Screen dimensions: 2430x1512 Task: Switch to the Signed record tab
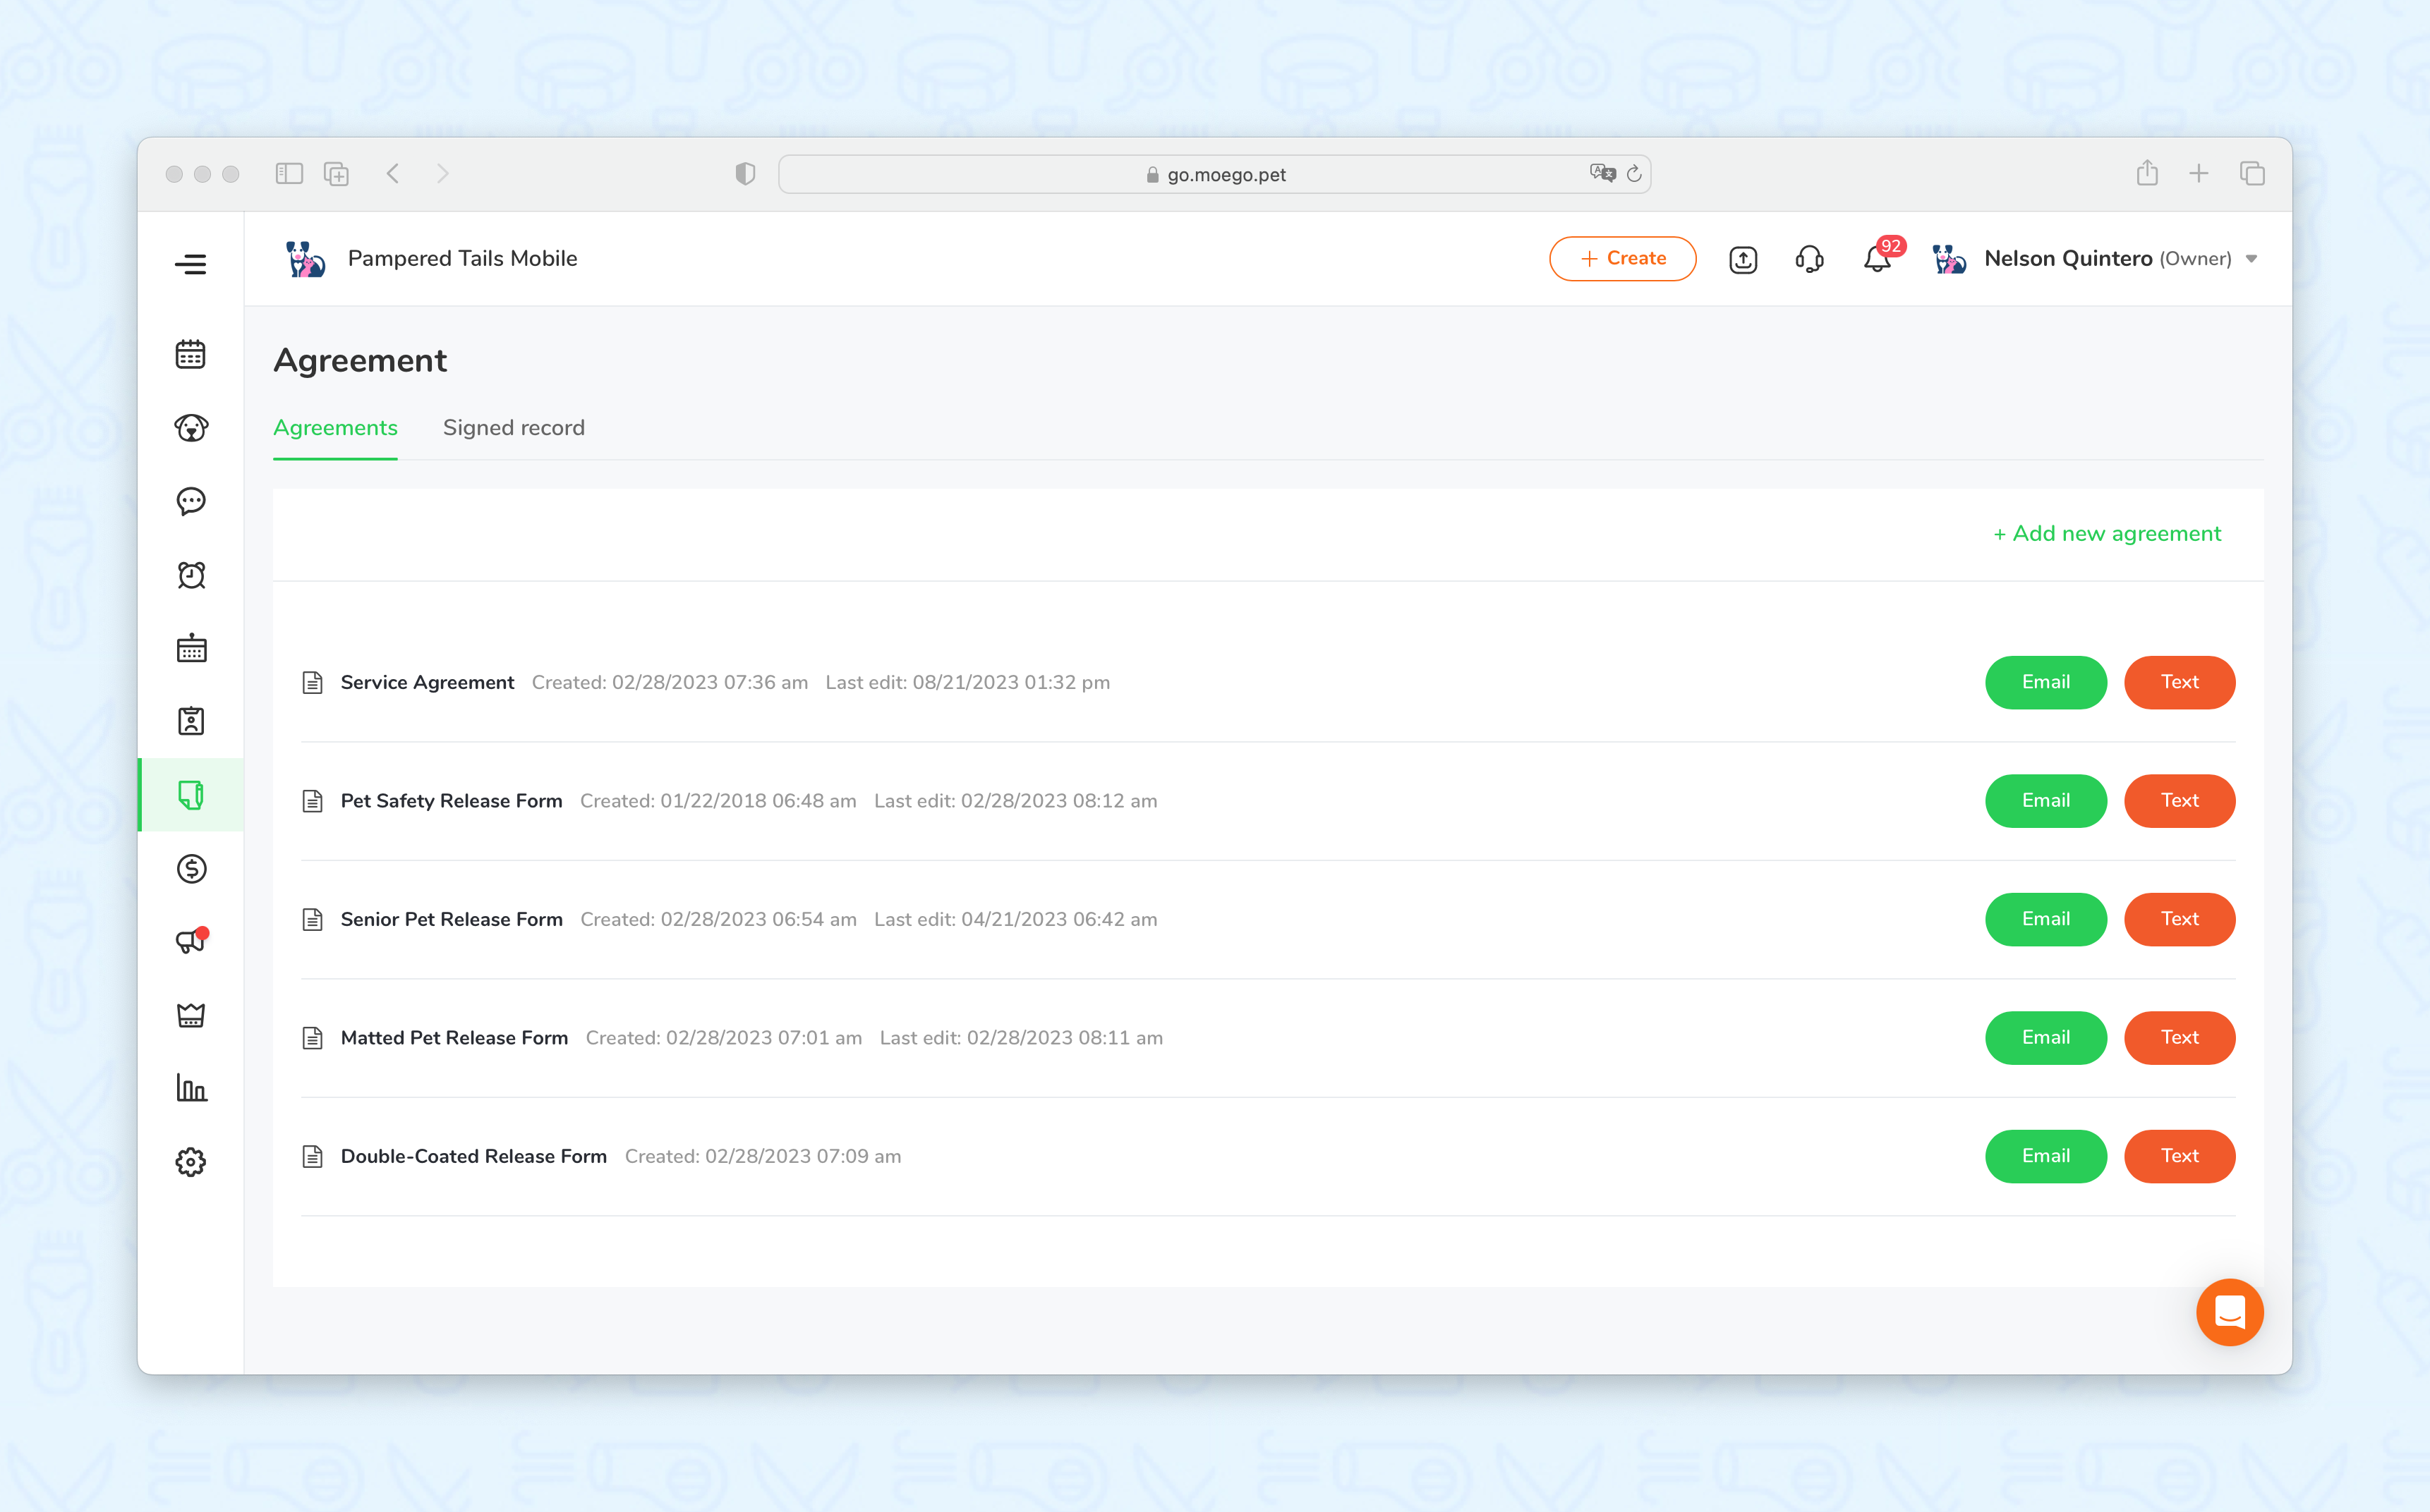[514, 428]
